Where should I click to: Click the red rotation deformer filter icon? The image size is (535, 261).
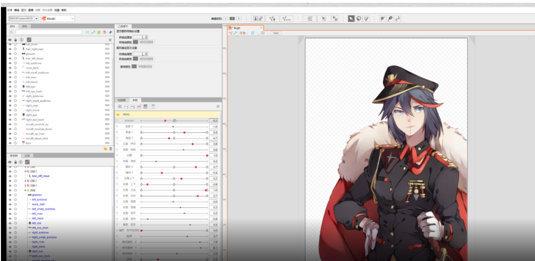(105, 32)
